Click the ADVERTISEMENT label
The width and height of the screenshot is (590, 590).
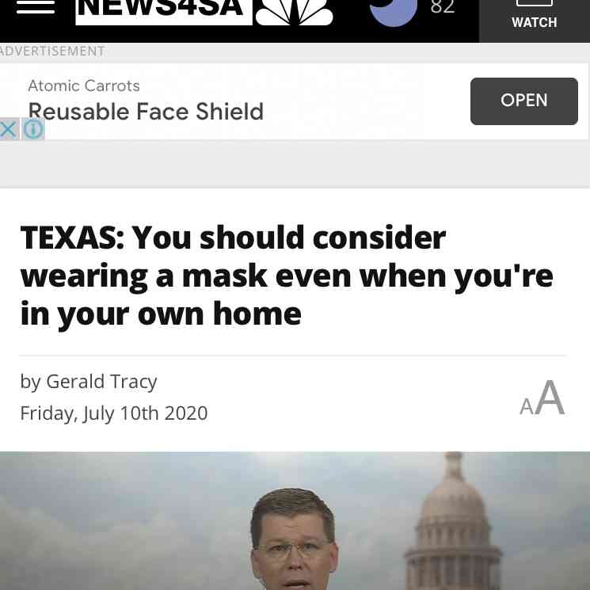pyautogui.click(x=52, y=51)
